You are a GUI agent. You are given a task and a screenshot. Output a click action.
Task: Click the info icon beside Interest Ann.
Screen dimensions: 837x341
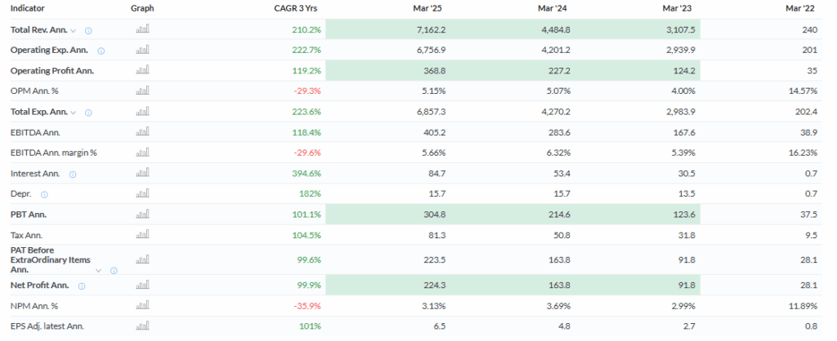click(74, 174)
